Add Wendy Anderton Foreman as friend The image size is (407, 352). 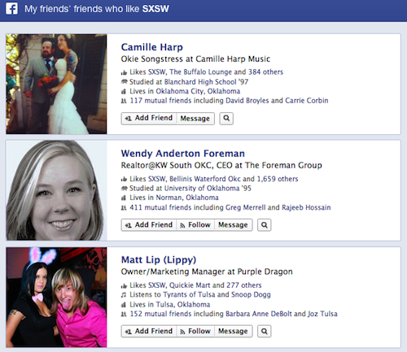[x=149, y=225]
